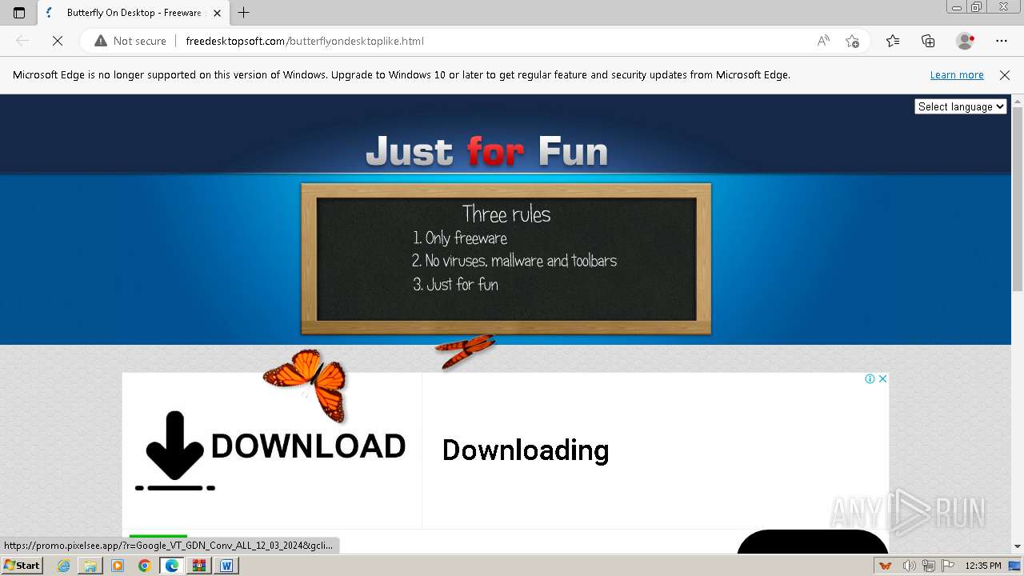
Task: Activate the Read aloud icon
Action: tap(823, 41)
